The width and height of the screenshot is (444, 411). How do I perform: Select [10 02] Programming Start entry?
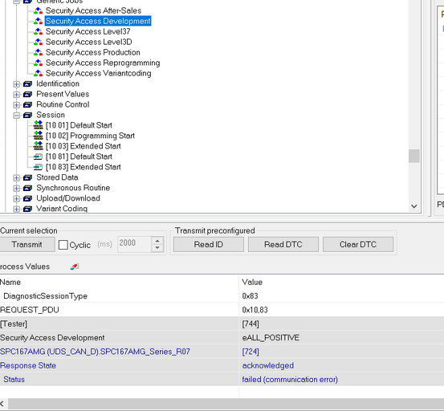(x=90, y=136)
